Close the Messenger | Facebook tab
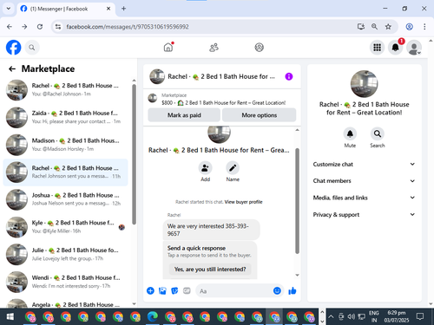Viewport: 434px width, 325px height. coord(108,9)
